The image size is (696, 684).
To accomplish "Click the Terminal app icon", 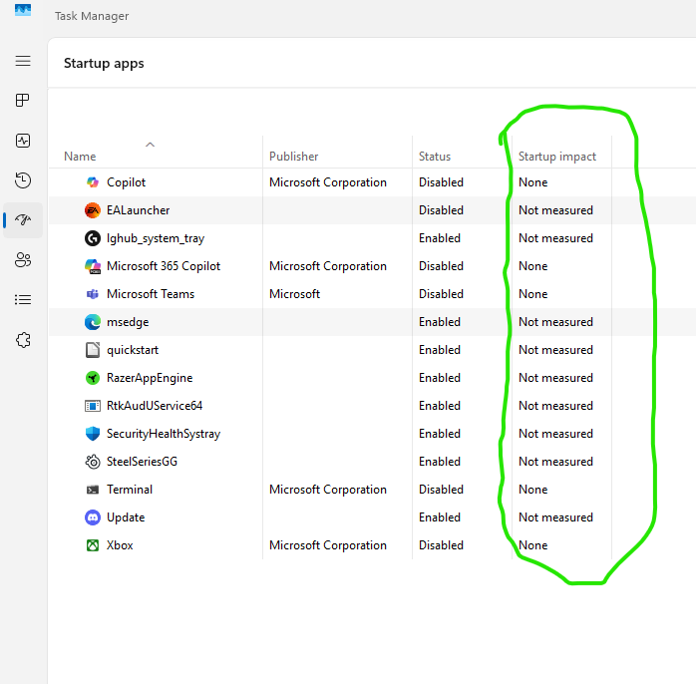I will (93, 490).
